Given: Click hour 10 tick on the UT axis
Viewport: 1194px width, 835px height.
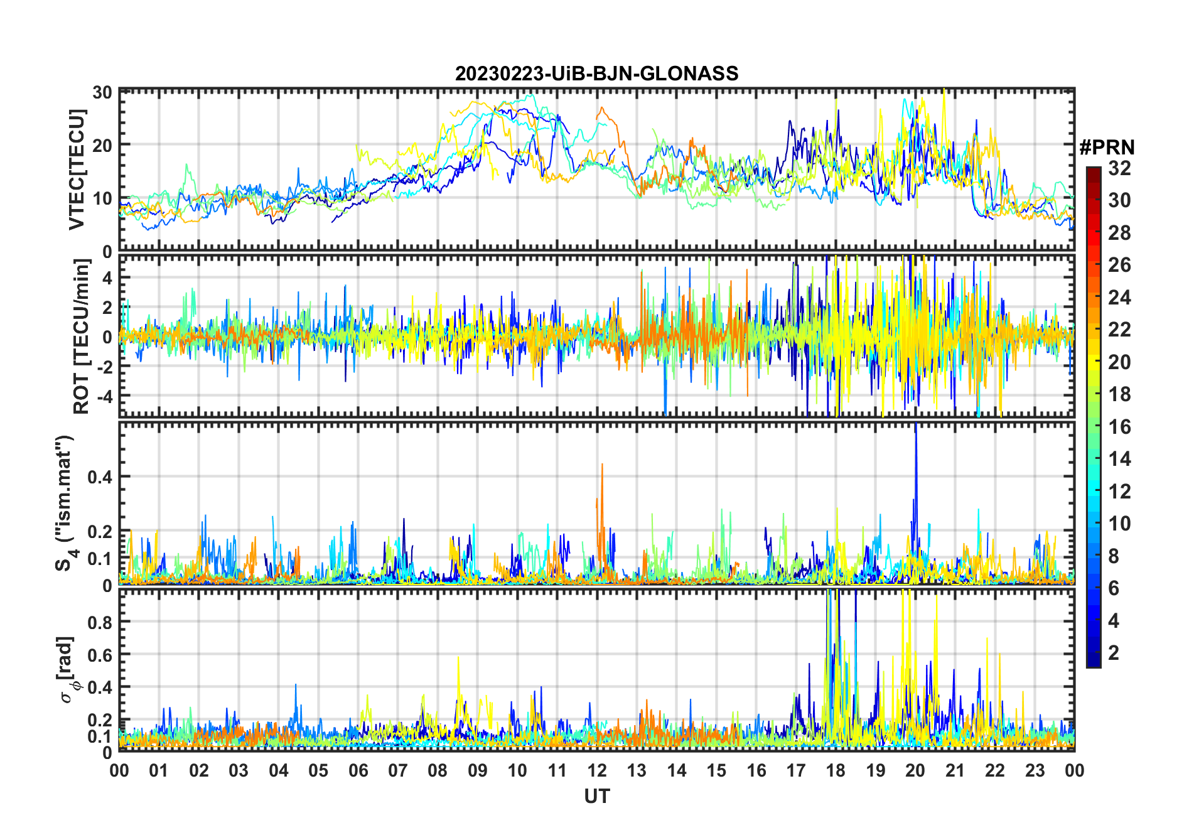Looking at the screenshot, I should tap(517, 771).
